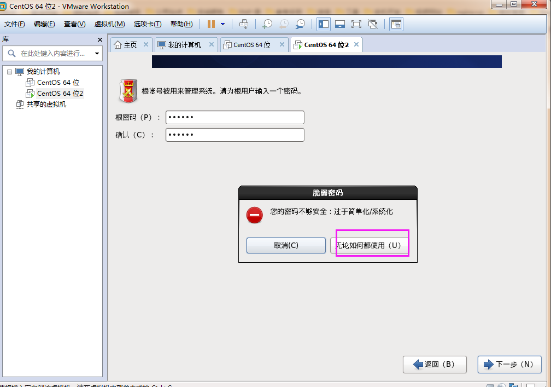Select 我的计算机 in the library tree
The image size is (551, 387).
click(43, 71)
